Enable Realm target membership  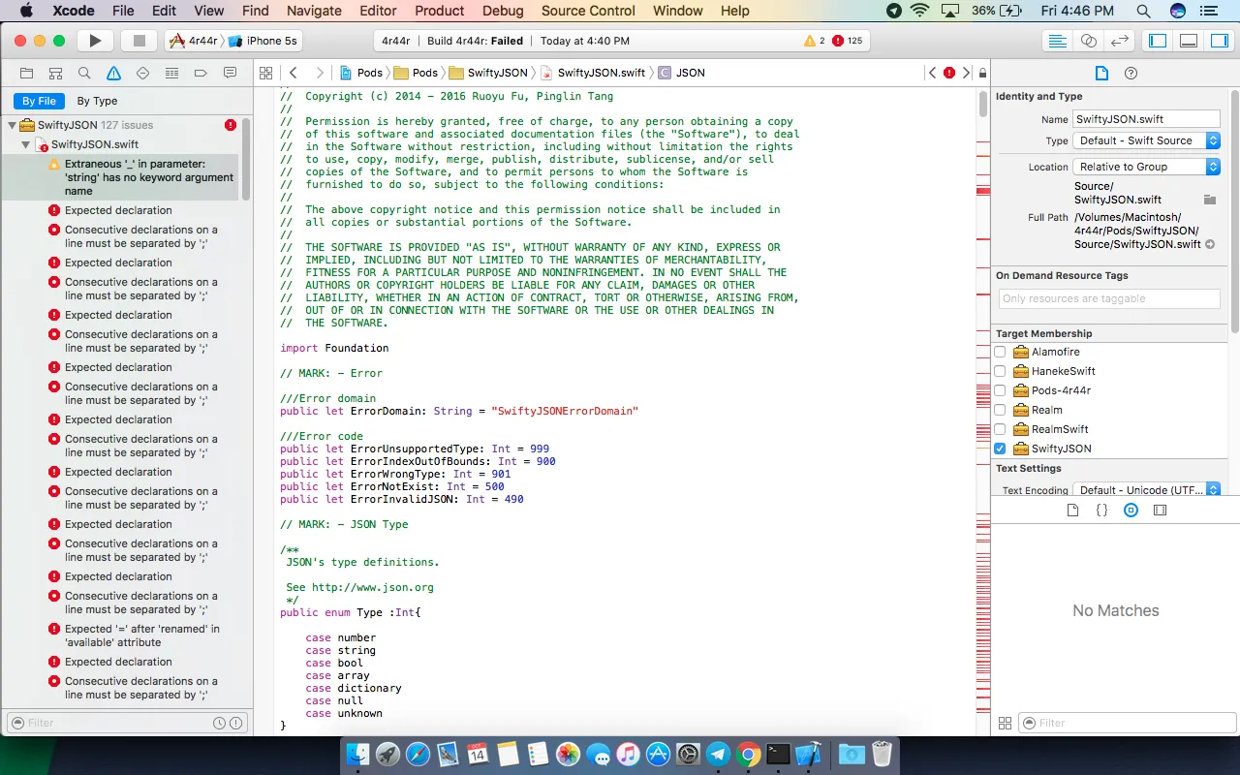pos(1000,410)
